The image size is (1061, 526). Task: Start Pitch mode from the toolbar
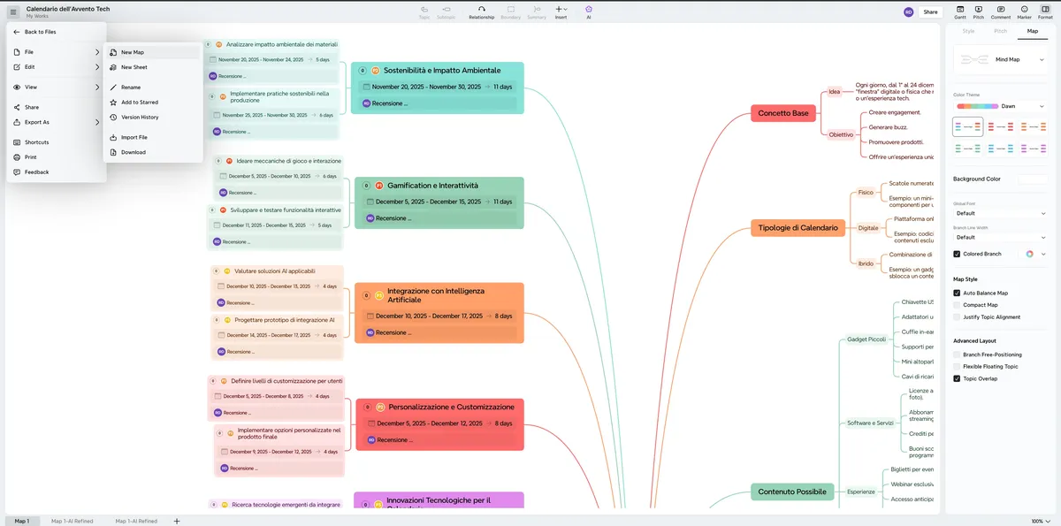pyautogui.click(x=979, y=11)
